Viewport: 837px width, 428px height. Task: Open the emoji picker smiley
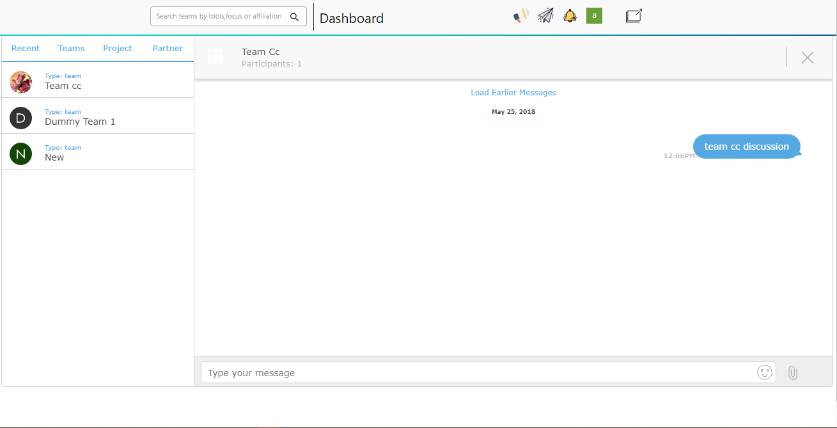(x=764, y=372)
